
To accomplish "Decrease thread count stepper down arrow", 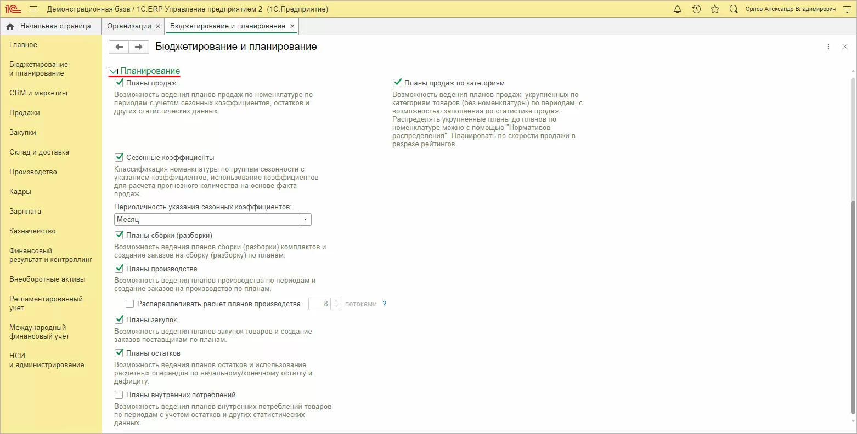I will pos(336,307).
